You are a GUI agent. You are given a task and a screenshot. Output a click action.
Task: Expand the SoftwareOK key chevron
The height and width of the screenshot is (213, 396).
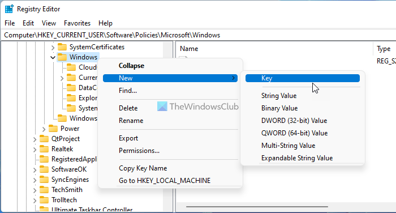point(35,170)
